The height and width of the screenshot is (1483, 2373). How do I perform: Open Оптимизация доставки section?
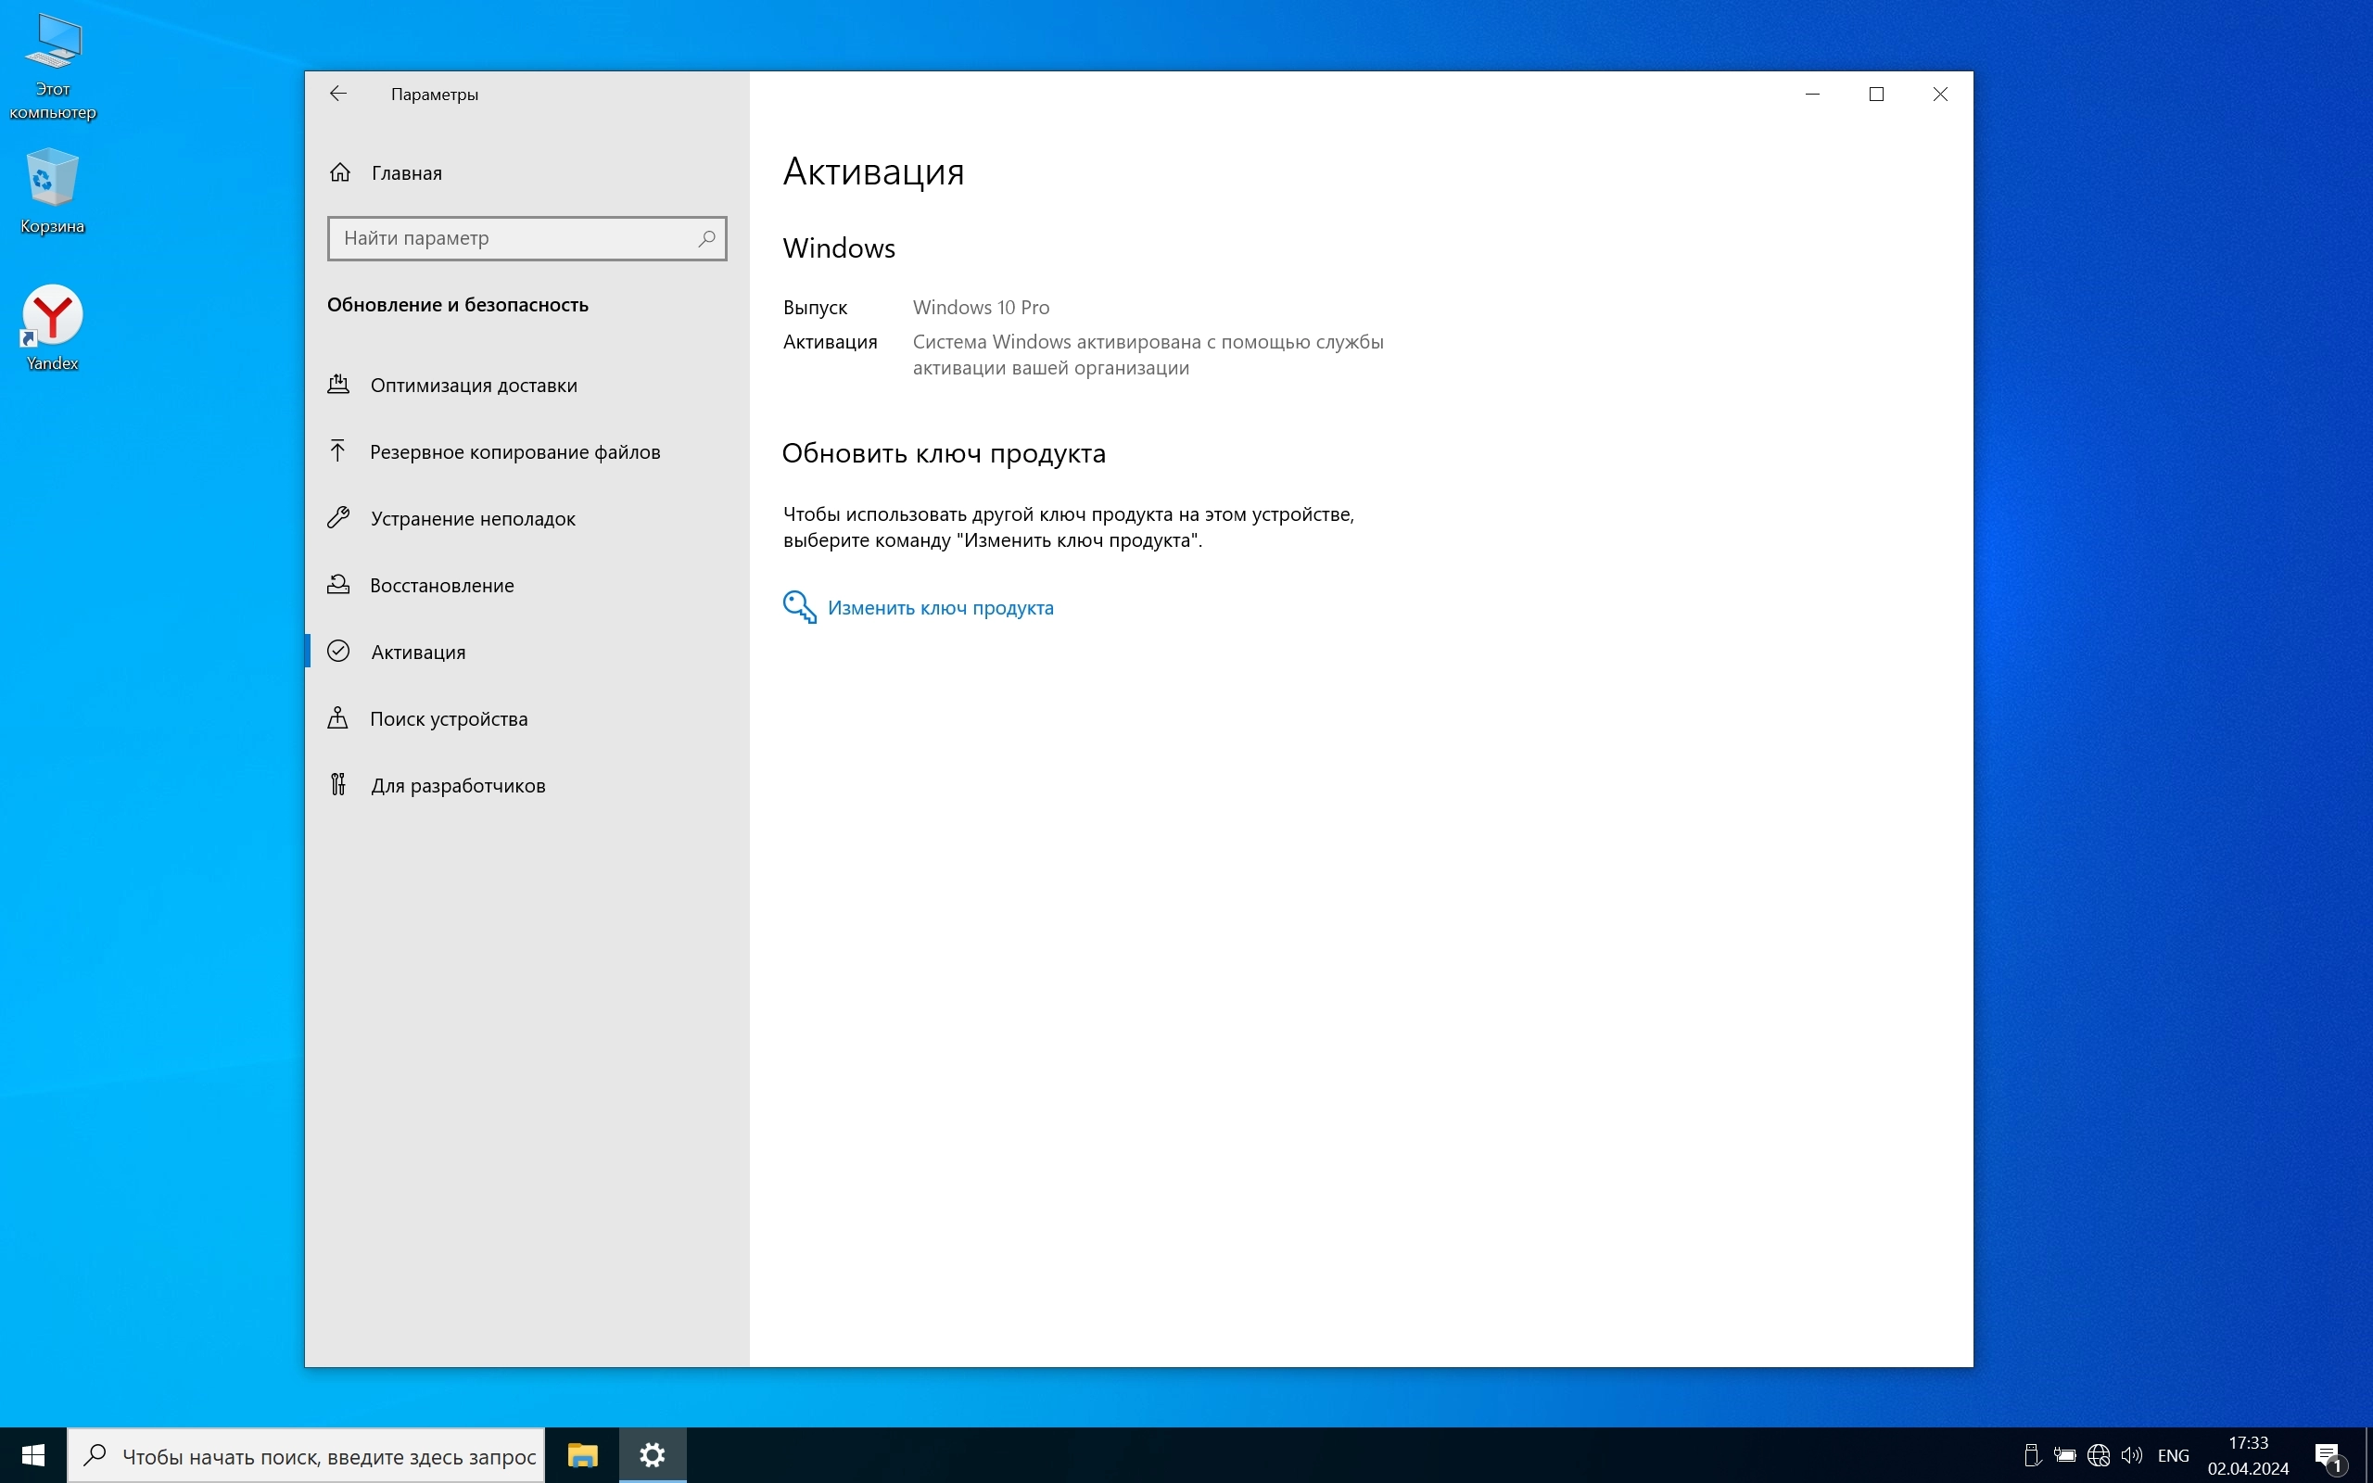click(x=473, y=386)
